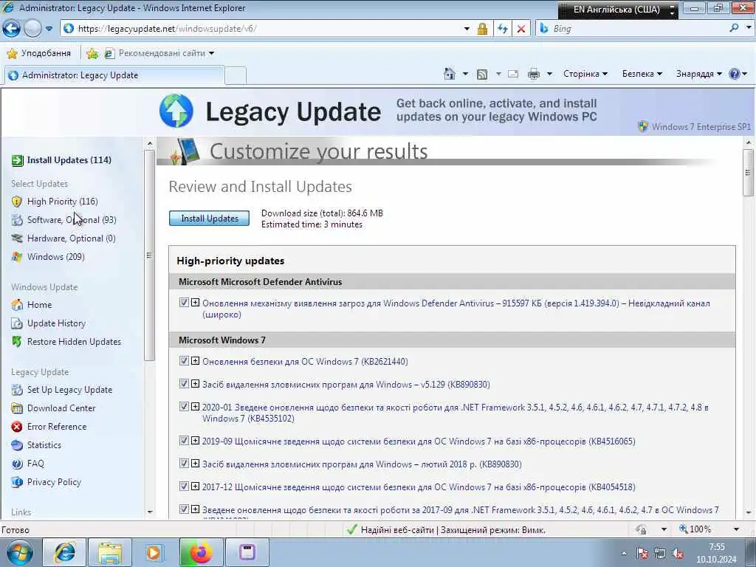Uncheck the KB2621440 update checkbox
This screenshot has height=567, width=756.
184,360
